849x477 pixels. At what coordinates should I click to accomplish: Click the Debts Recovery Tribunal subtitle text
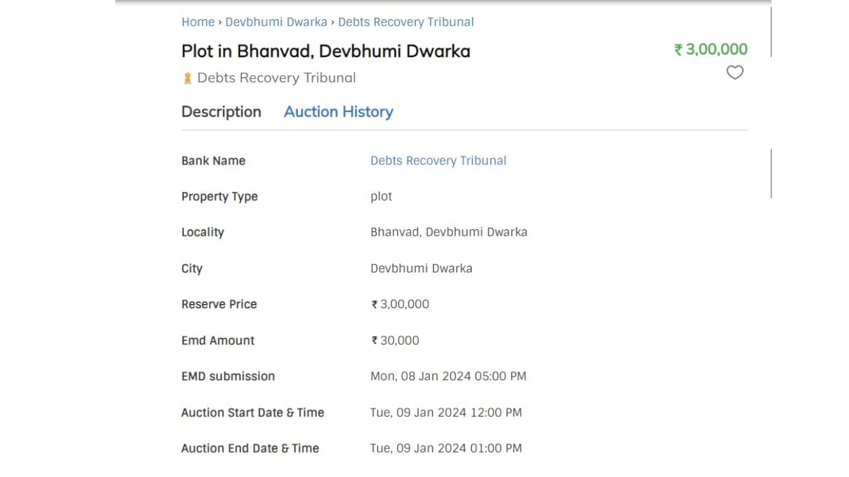[x=276, y=78]
